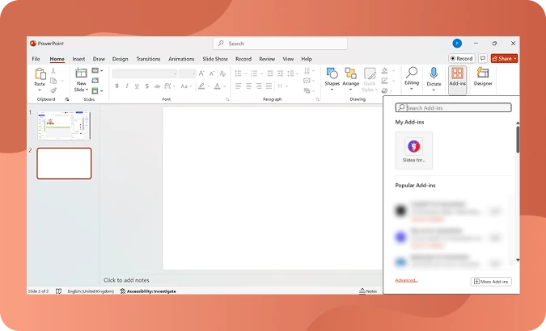Click the text highlight color pen
Image resolution: width=546 pixels, height=331 pixels.
201,86
